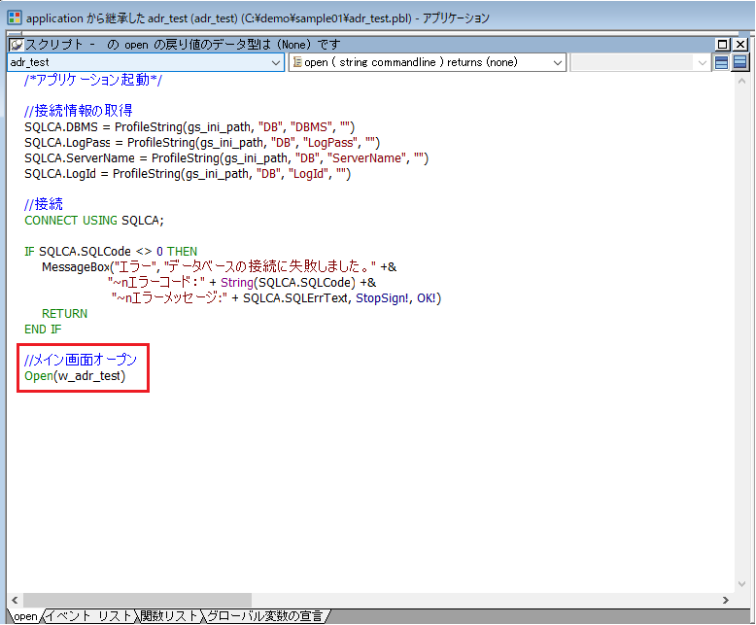The width and height of the screenshot is (756, 625).
Task: Click the application icon in the title bar
Action: tap(14, 18)
